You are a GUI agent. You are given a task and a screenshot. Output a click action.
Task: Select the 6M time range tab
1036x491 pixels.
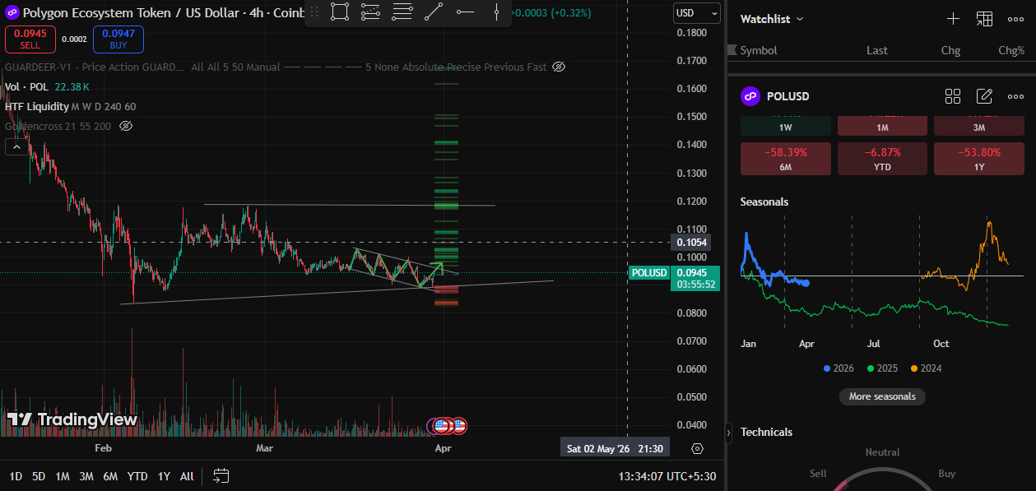pos(110,476)
